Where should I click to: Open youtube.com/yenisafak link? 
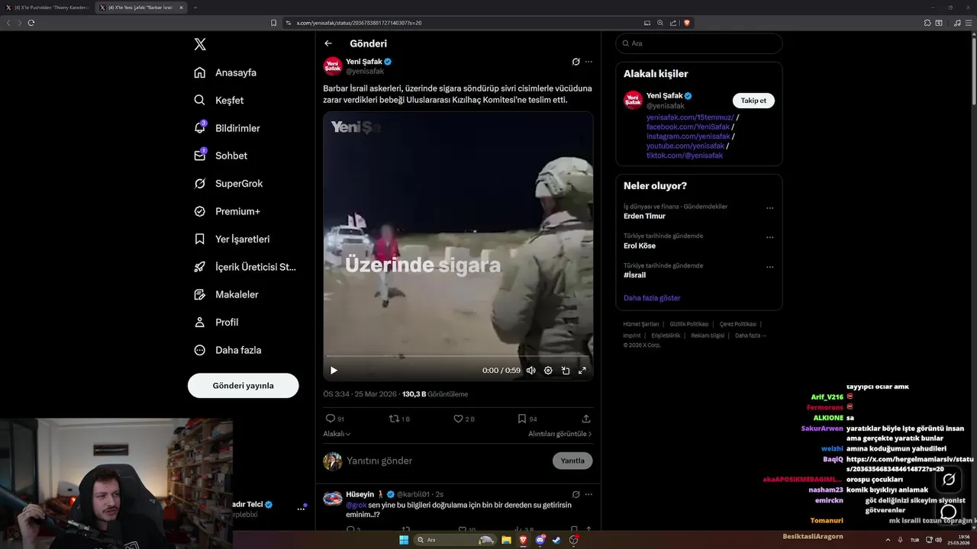[x=685, y=146]
